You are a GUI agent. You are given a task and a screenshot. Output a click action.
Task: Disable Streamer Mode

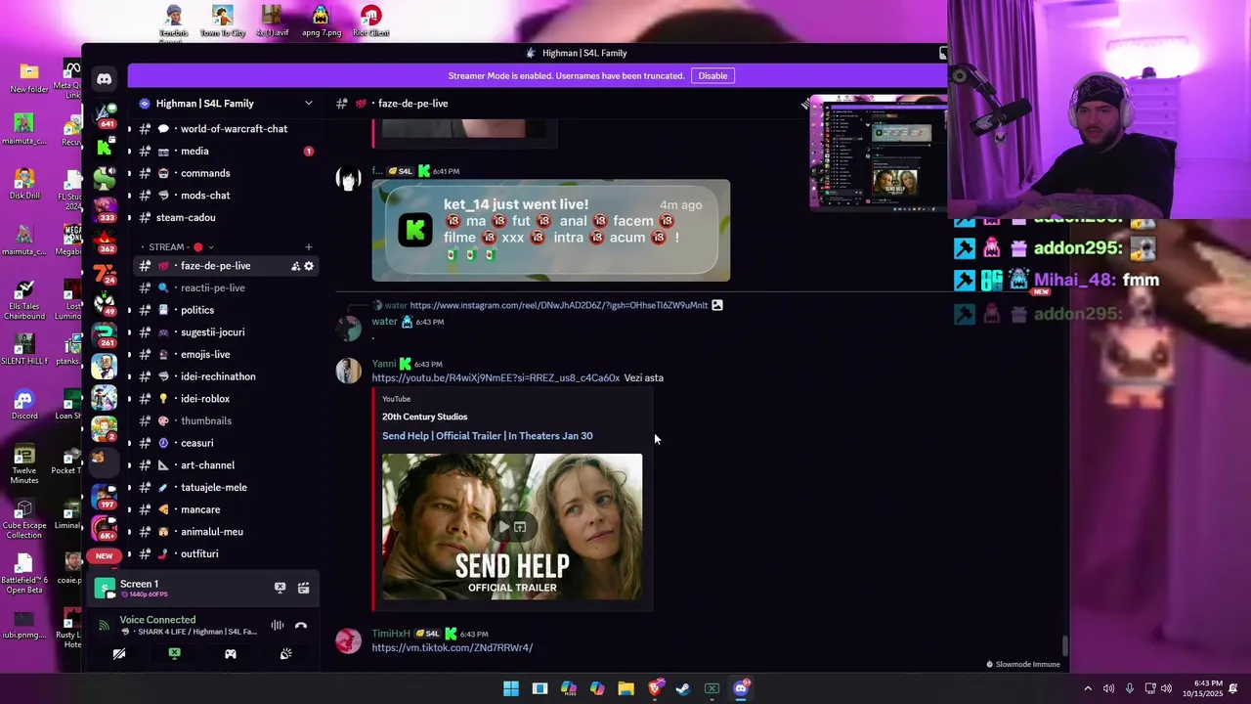pyautogui.click(x=712, y=76)
